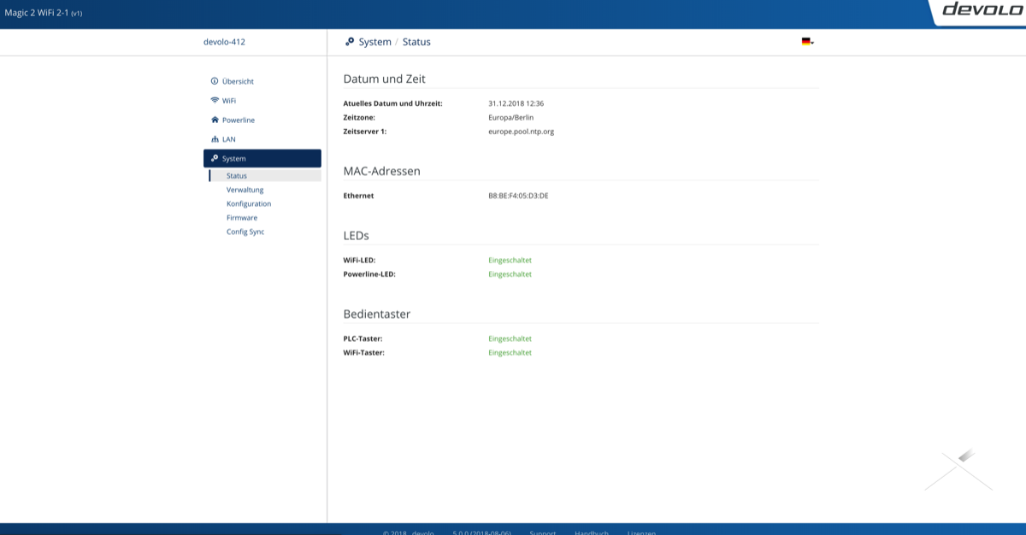The width and height of the screenshot is (1026, 535).
Task: Open the Handbuch link in the footer
Action: [x=592, y=532]
